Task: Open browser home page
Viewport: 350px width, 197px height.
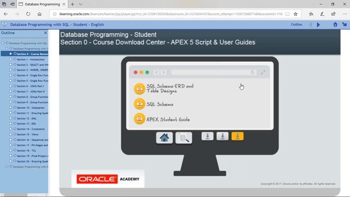Action: [39, 14]
